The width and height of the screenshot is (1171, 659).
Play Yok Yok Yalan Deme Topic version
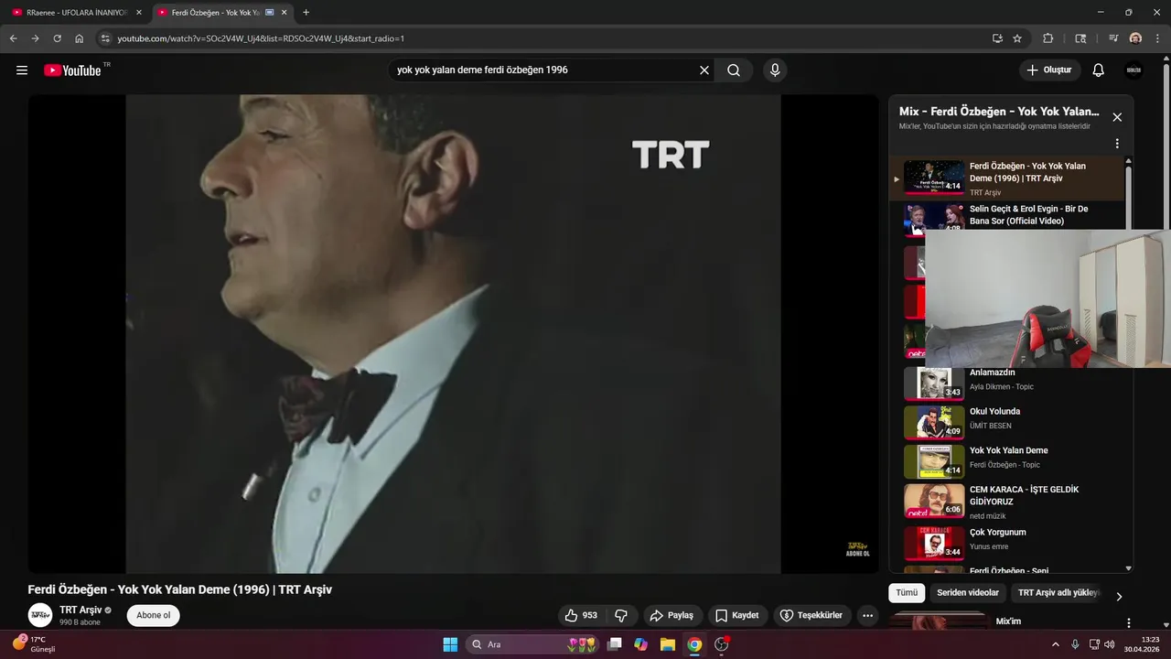[1006, 461]
